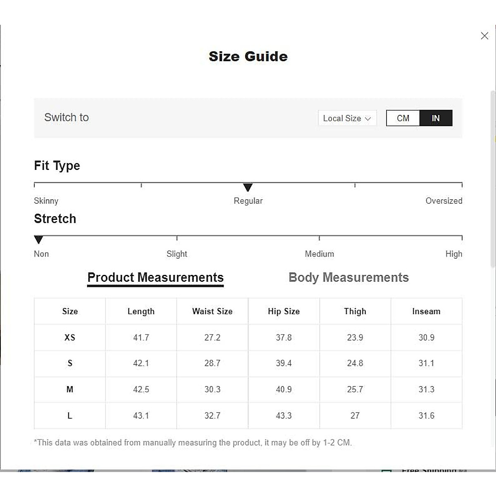Click the L size row label
Image resolution: width=496 pixels, height=496 pixels.
[x=70, y=415]
